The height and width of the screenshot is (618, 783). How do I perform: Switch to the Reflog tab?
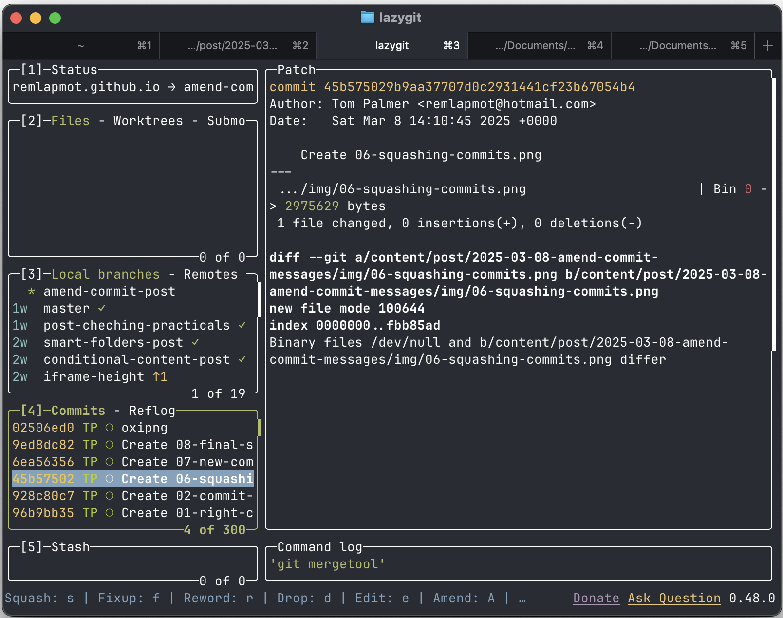click(152, 411)
